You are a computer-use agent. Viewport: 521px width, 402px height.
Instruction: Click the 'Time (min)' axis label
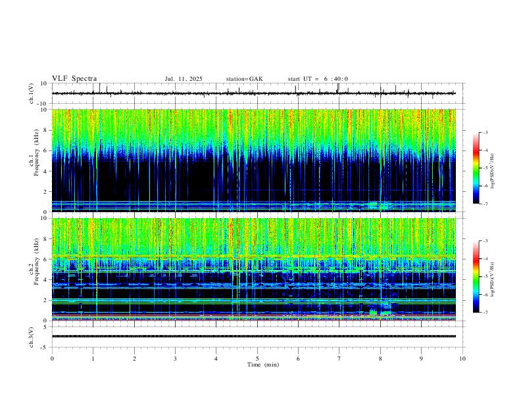click(x=263, y=365)
